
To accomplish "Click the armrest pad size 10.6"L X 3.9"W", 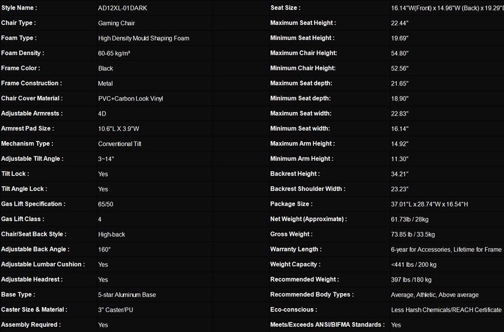I will tap(119, 129).
